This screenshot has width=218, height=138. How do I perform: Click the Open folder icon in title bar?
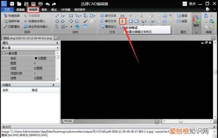pos(19,4)
